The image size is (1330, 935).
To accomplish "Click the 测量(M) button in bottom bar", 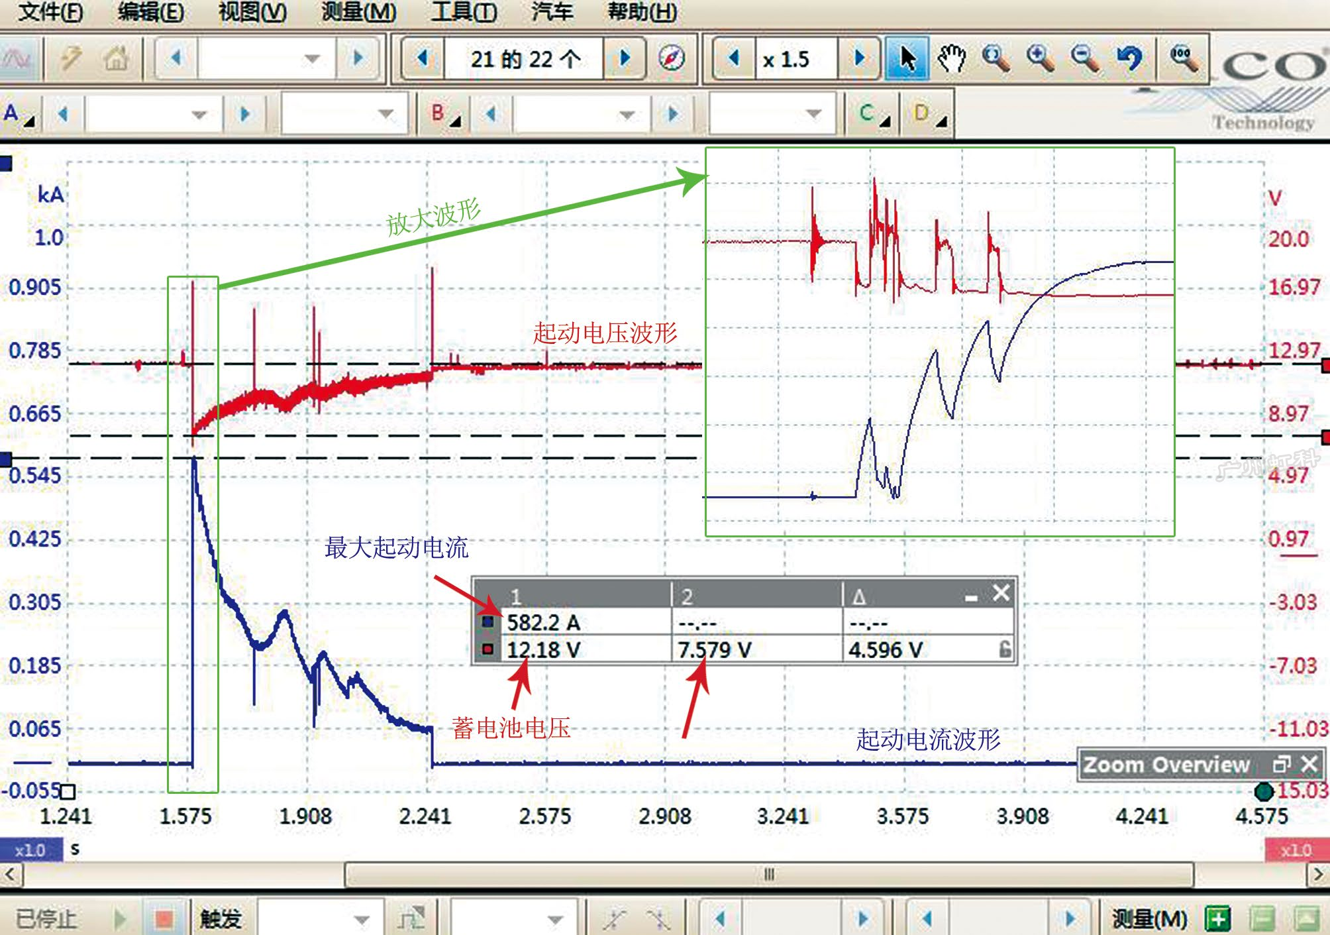I will 1149,918.
